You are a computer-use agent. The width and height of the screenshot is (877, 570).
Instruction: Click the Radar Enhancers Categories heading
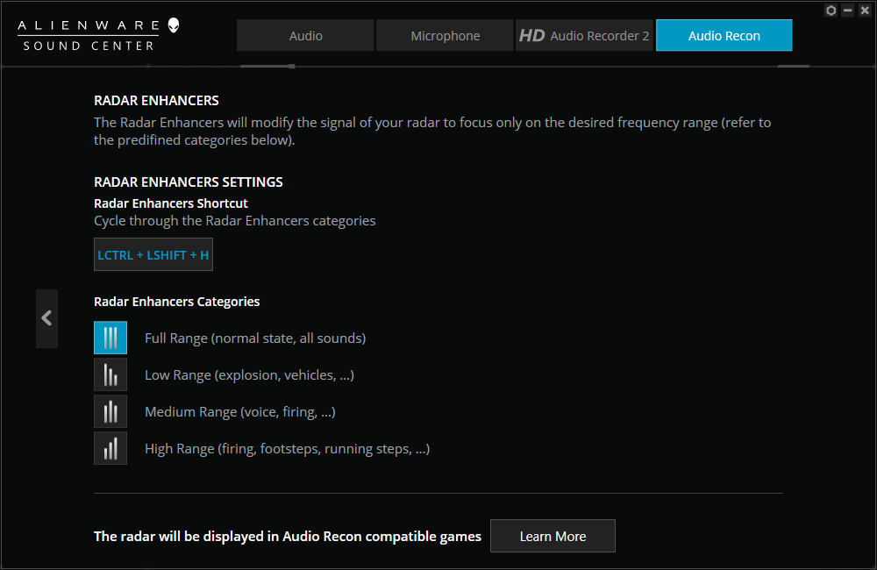coord(177,301)
